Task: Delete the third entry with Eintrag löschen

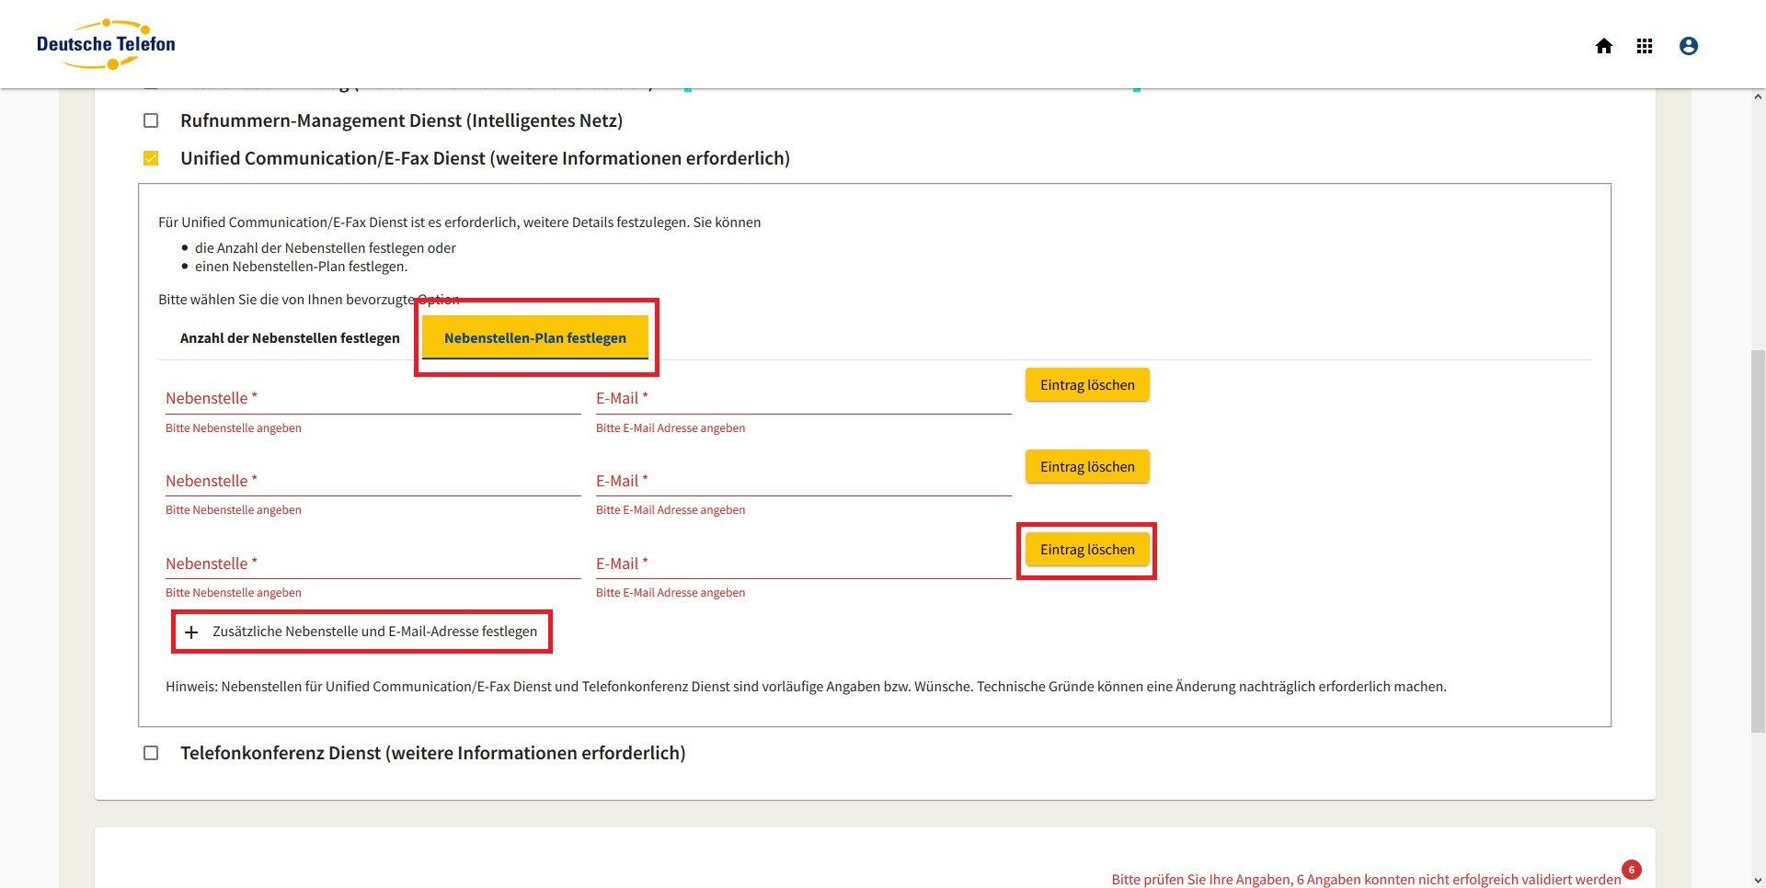Action: click(x=1087, y=550)
